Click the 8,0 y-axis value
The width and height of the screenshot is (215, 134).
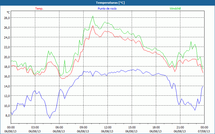point(8,116)
